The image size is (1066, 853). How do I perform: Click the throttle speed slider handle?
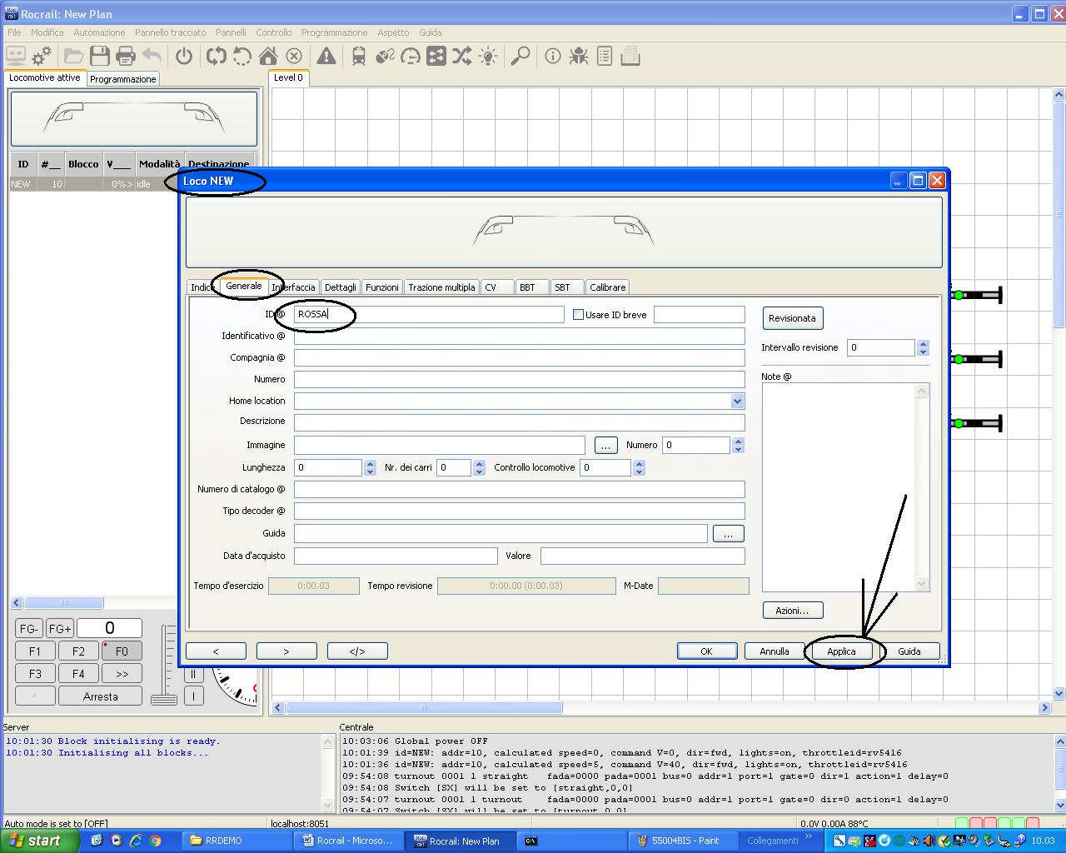164,699
